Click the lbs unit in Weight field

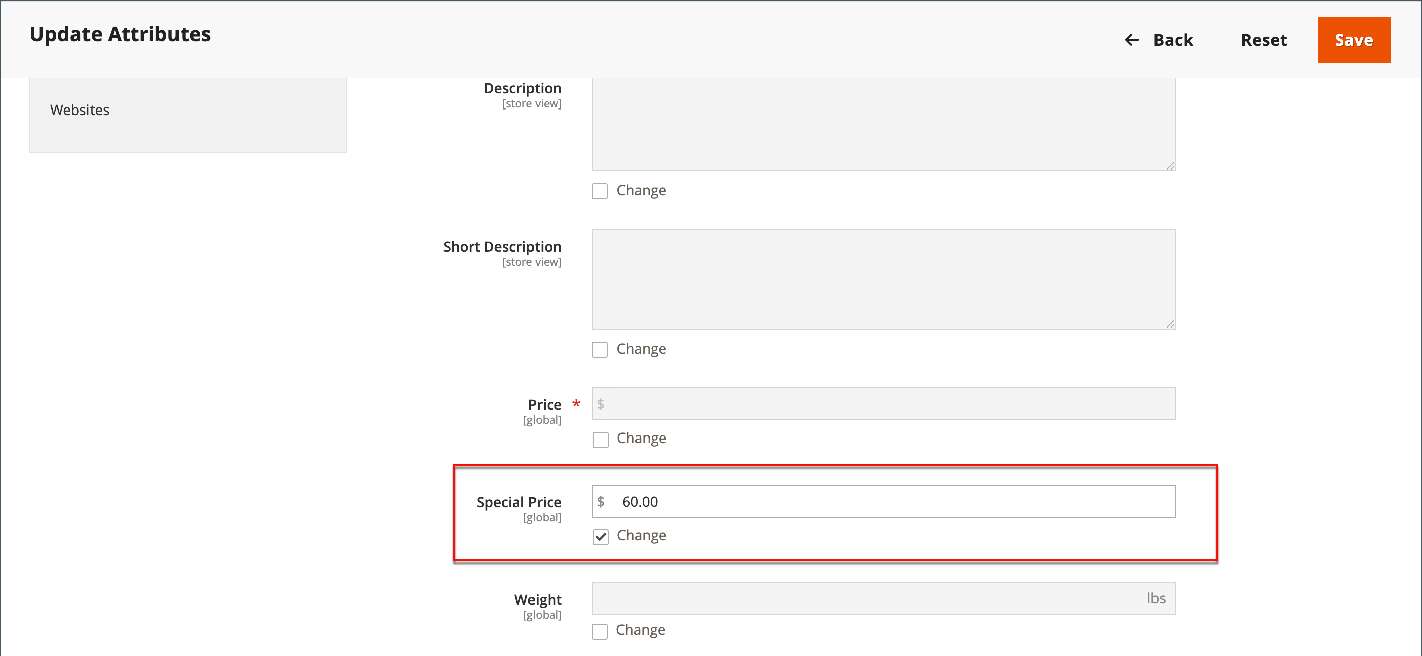tap(1156, 599)
